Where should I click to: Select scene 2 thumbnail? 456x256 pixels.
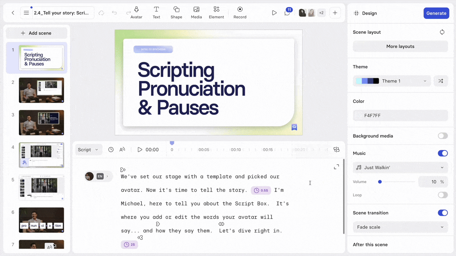click(x=41, y=90)
